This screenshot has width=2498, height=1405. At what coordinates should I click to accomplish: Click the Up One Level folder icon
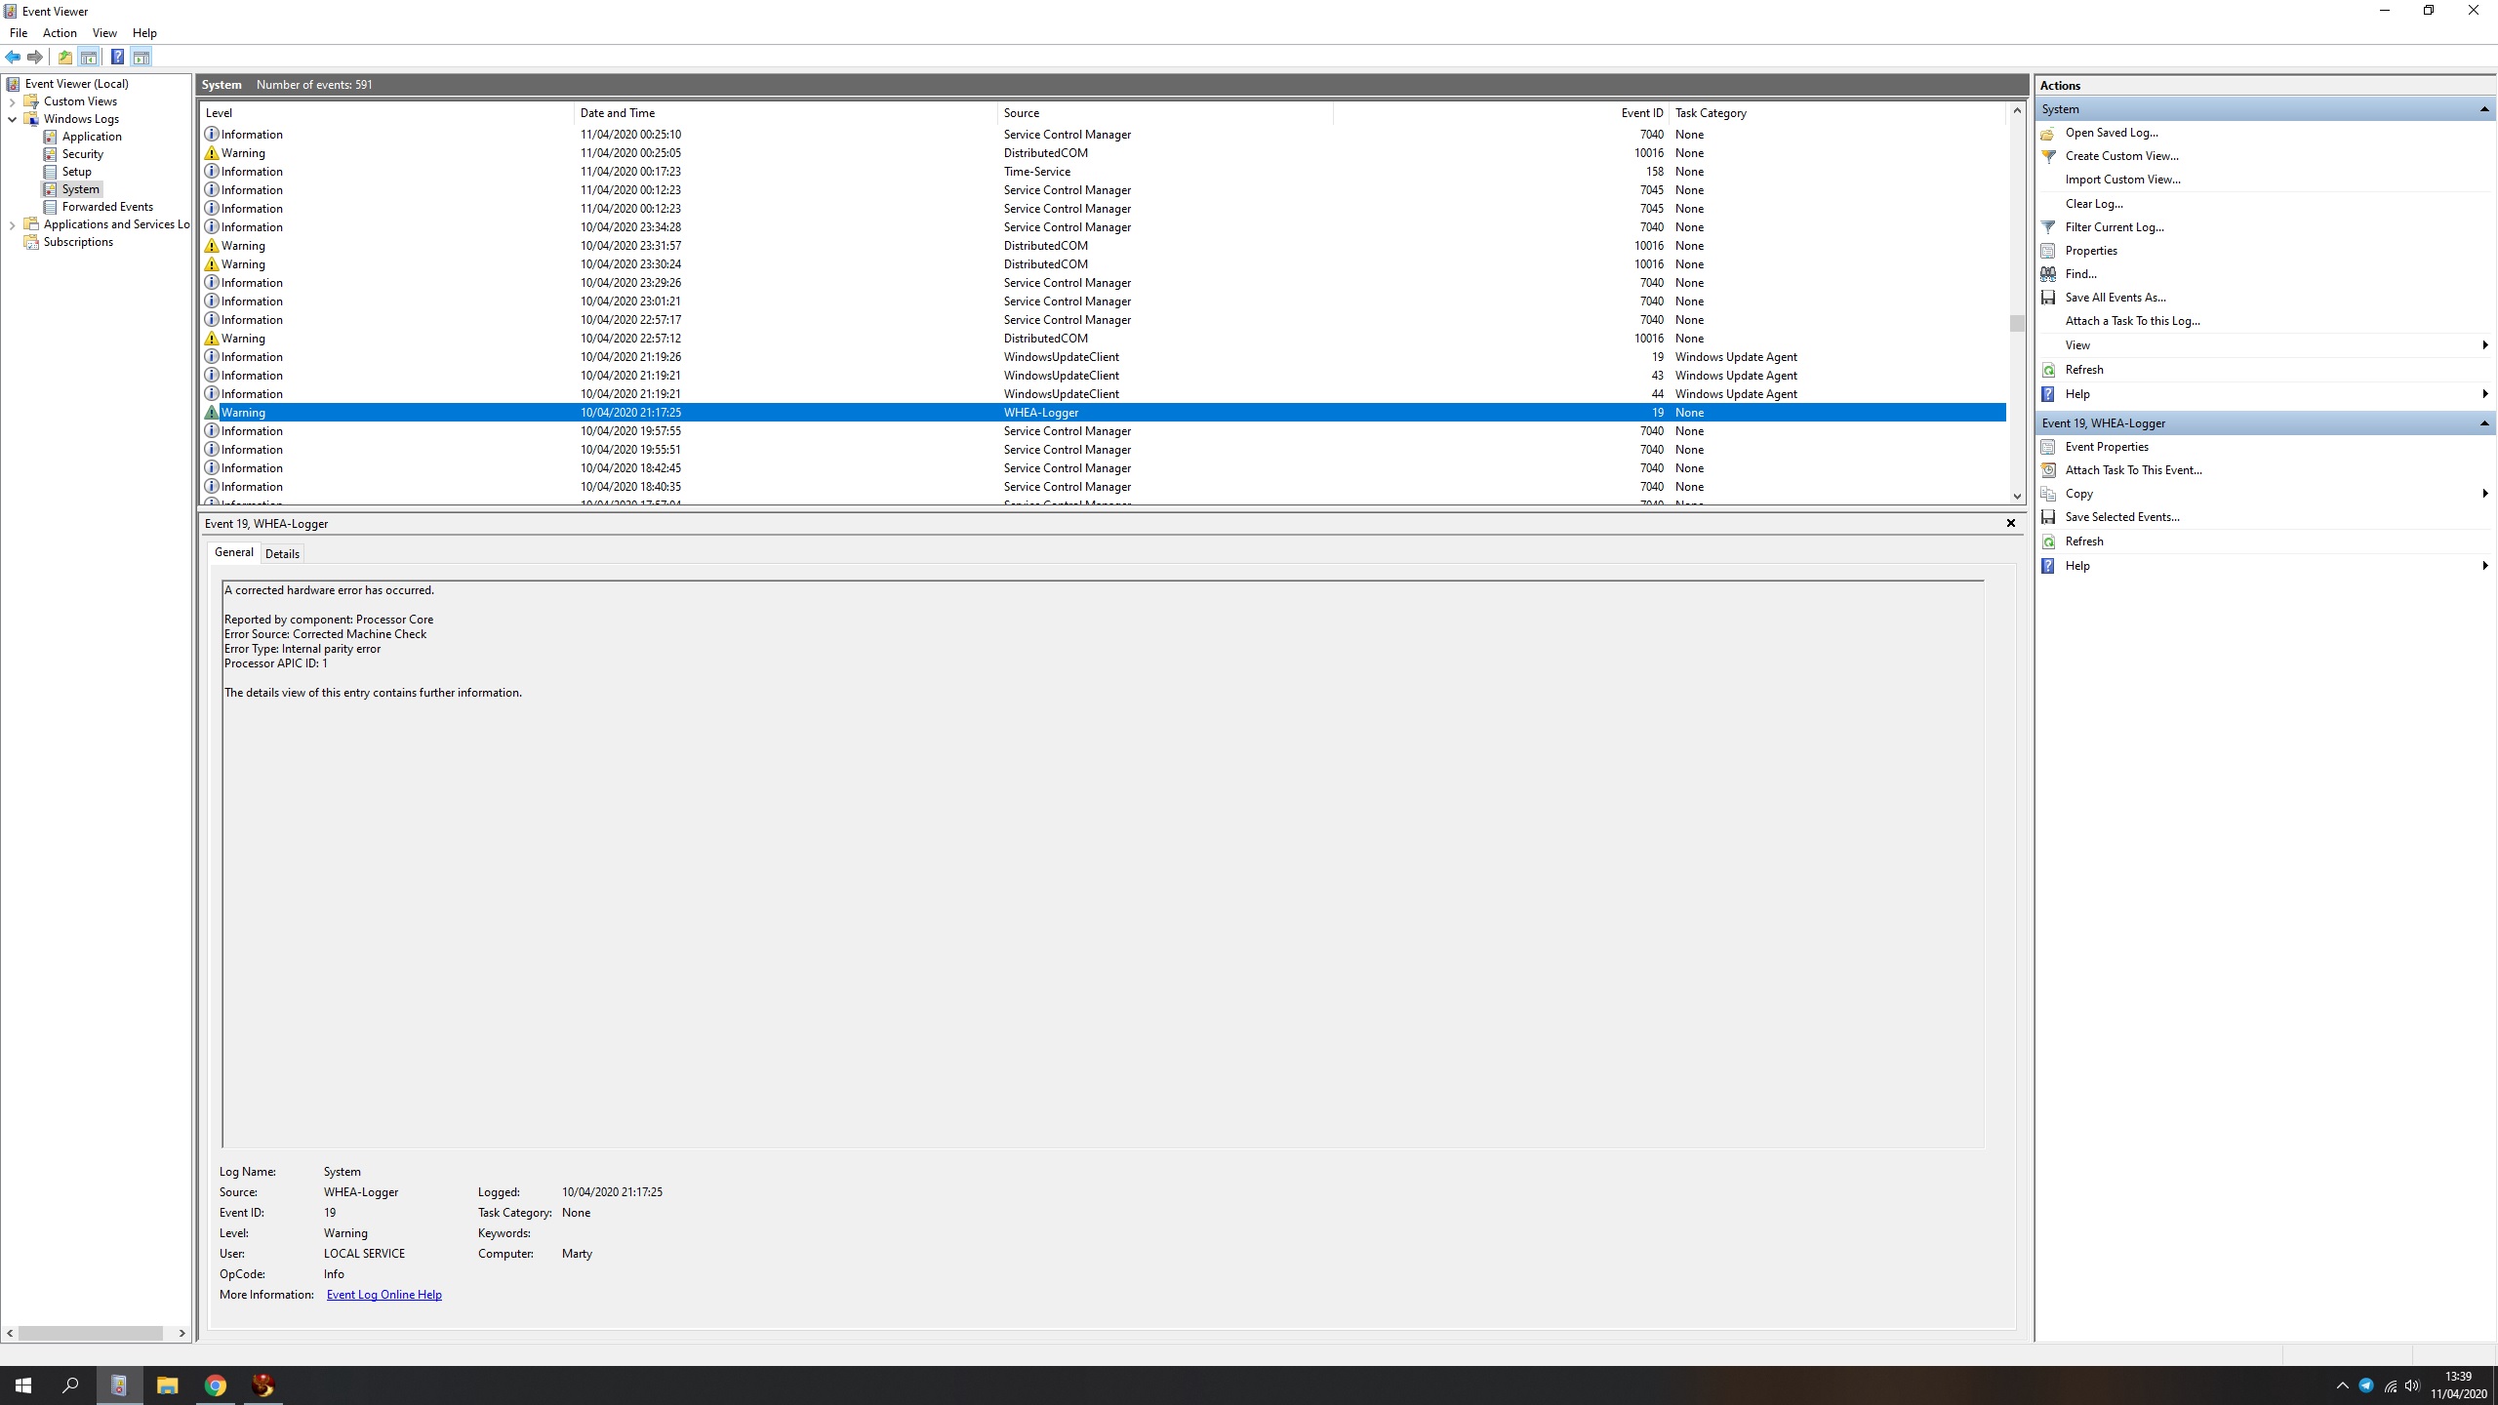(x=64, y=57)
